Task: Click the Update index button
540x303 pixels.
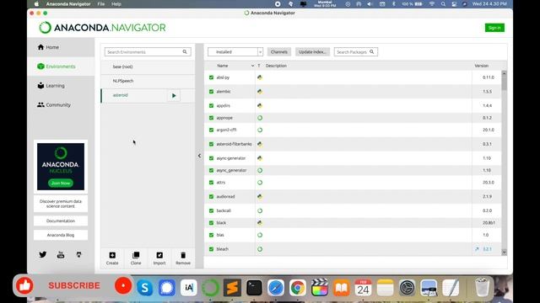Action: click(x=312, y=52)
